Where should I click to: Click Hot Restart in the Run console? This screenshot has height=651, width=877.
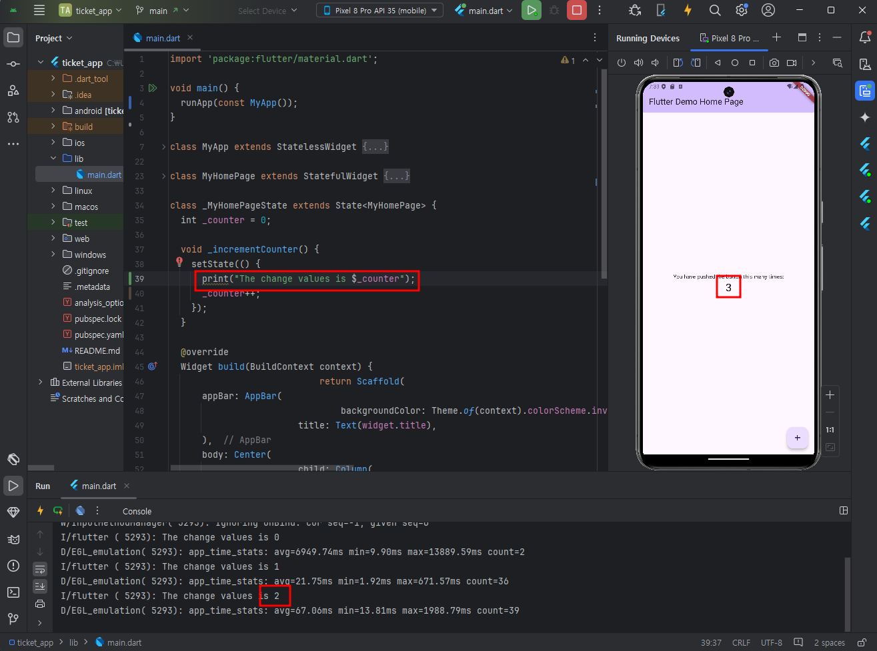[58, 510]
